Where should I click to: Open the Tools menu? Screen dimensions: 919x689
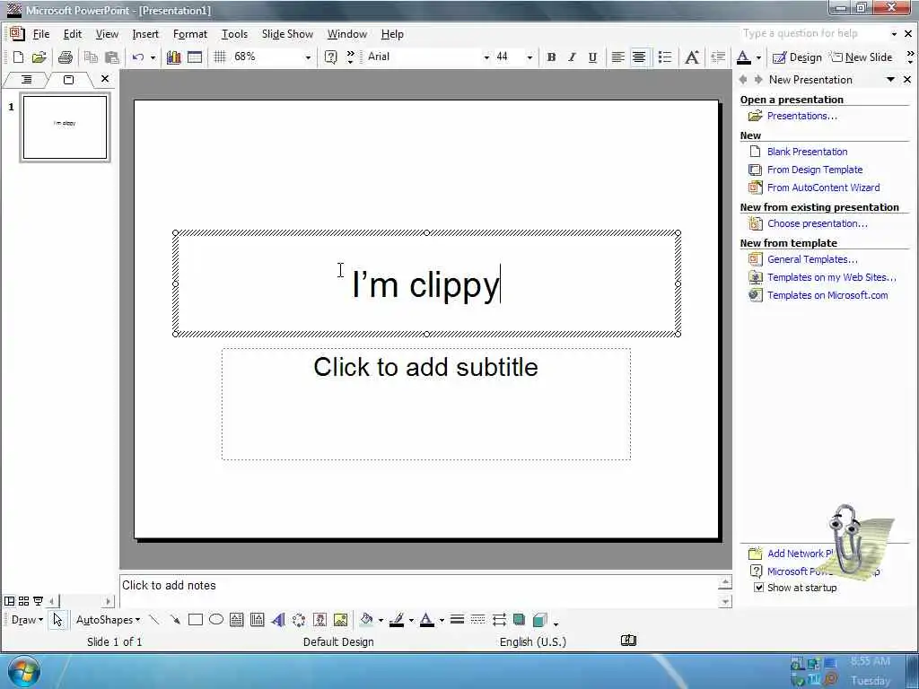pos(234,34)
